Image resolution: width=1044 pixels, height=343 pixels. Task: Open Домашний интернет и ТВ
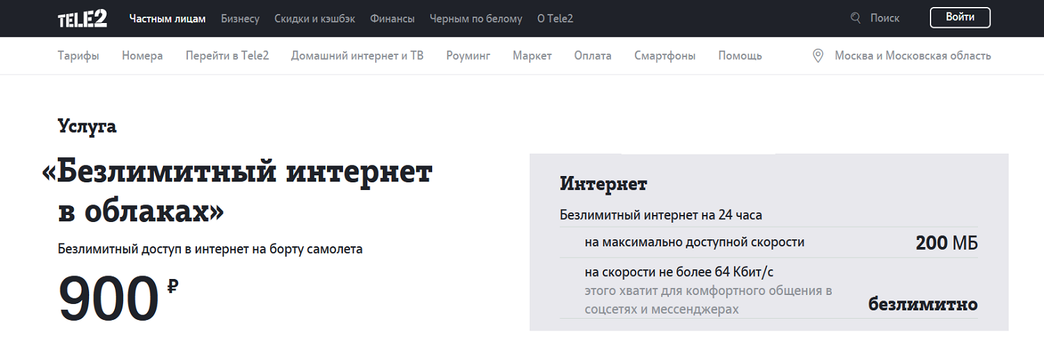357,56
